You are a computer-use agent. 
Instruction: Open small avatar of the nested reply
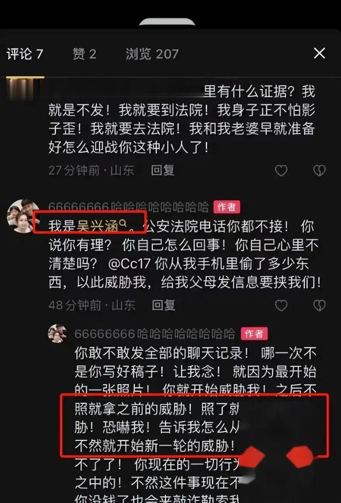click(x=58, y=334)
